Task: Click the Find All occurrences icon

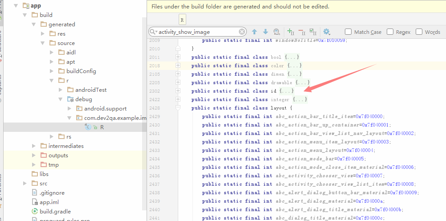Action: coord(277,32)
